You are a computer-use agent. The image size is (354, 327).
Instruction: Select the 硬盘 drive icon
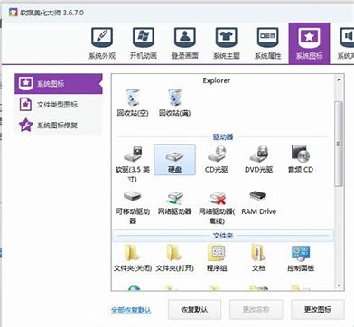(174, 160)
